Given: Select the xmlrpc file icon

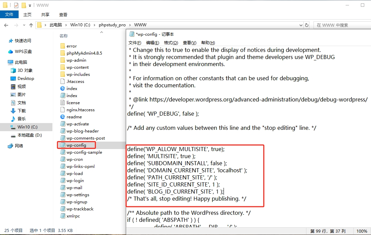Looking at the screenshot, I should click(x=63, y=216).
